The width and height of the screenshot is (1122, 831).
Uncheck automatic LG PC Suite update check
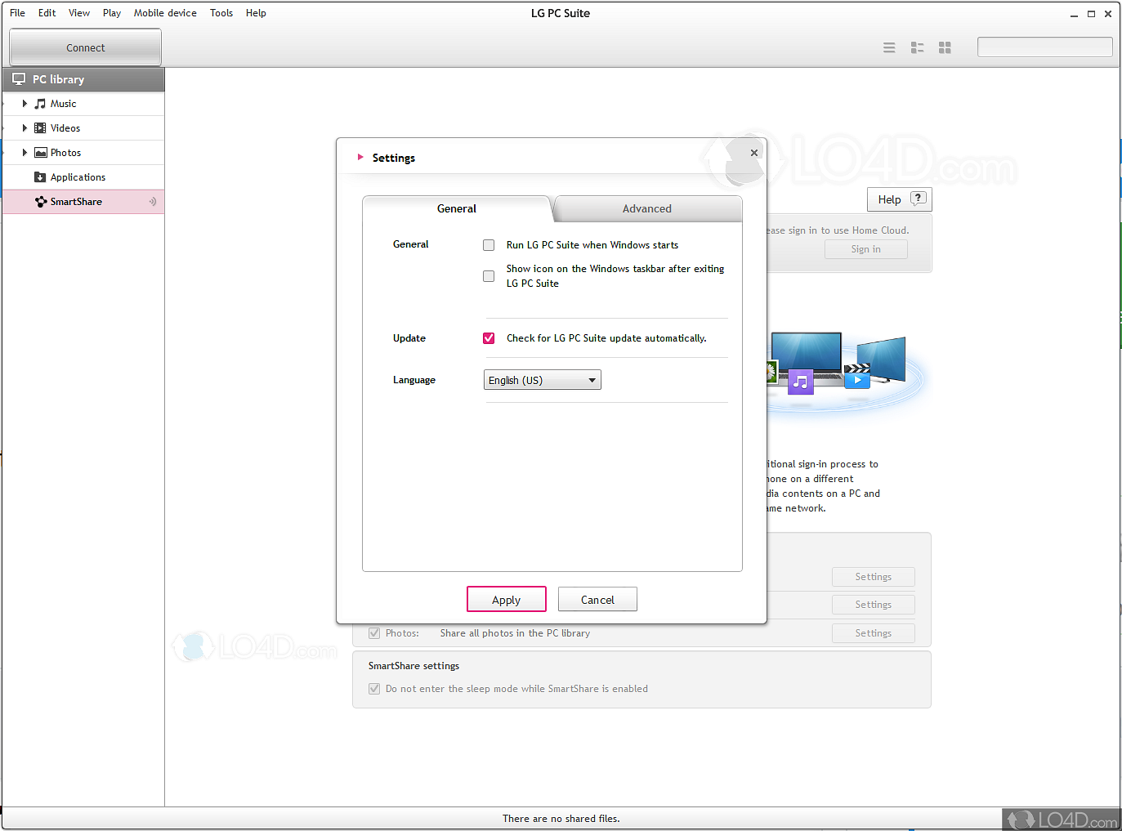(x=489, y=338)
